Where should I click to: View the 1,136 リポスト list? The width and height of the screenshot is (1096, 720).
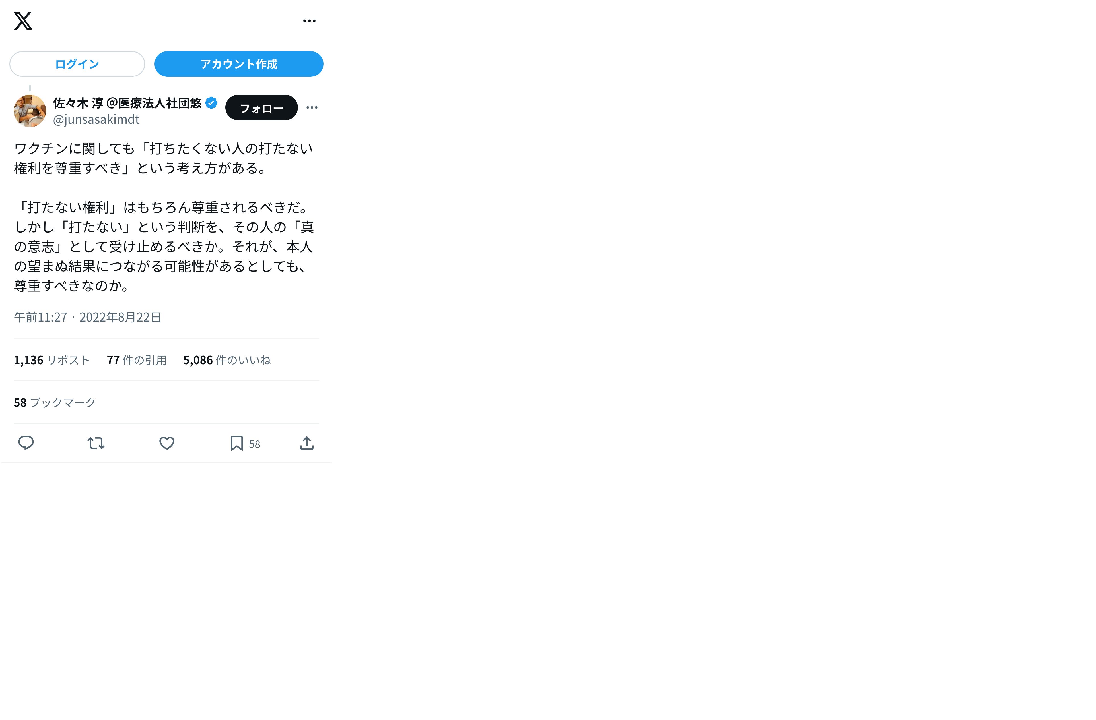point(51,360)
